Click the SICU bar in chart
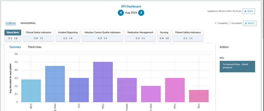This screenshot has width=264, height=111. [x=199, y=96]
